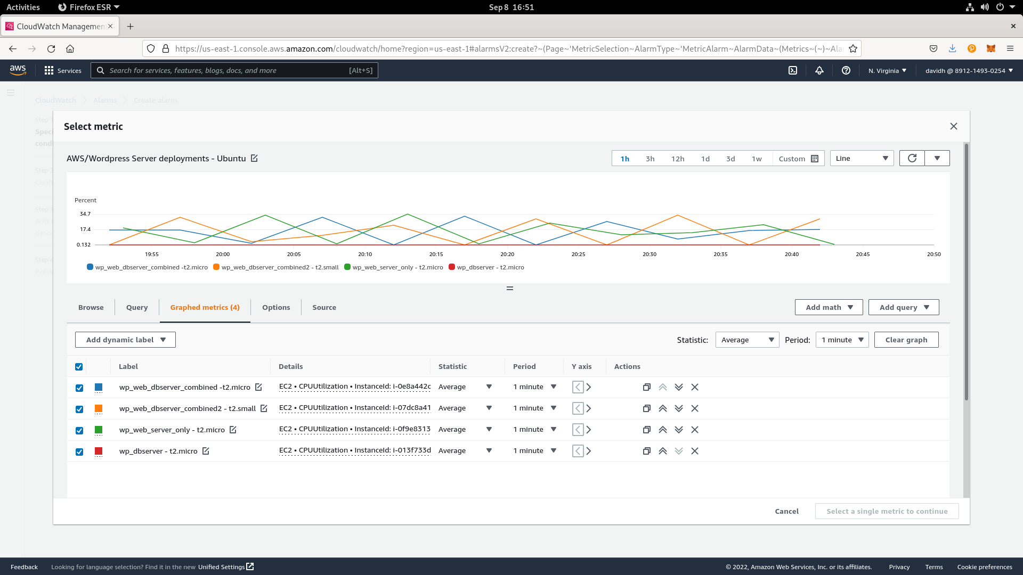Select the 3h time range
1023x575 pixels.
tap(649, 159)
